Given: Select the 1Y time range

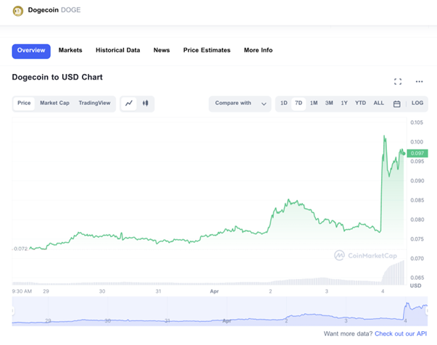Looking at the screenshot, I should 344,103.
